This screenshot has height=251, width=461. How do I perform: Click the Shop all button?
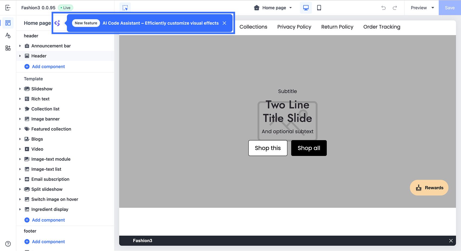pos(309,148)
